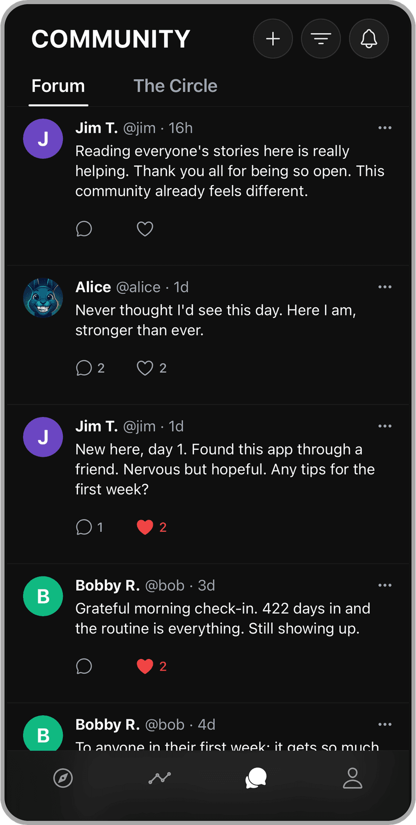Tap the plus icon to create post
This screenshot has width=416, height=825.
click(x=273, y=39)
